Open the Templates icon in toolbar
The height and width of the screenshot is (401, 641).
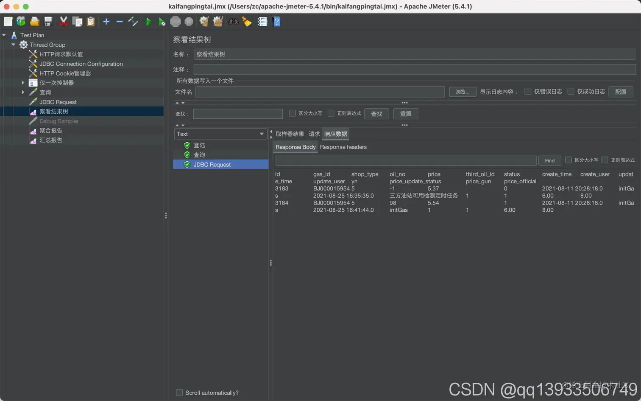coord(21,22)
